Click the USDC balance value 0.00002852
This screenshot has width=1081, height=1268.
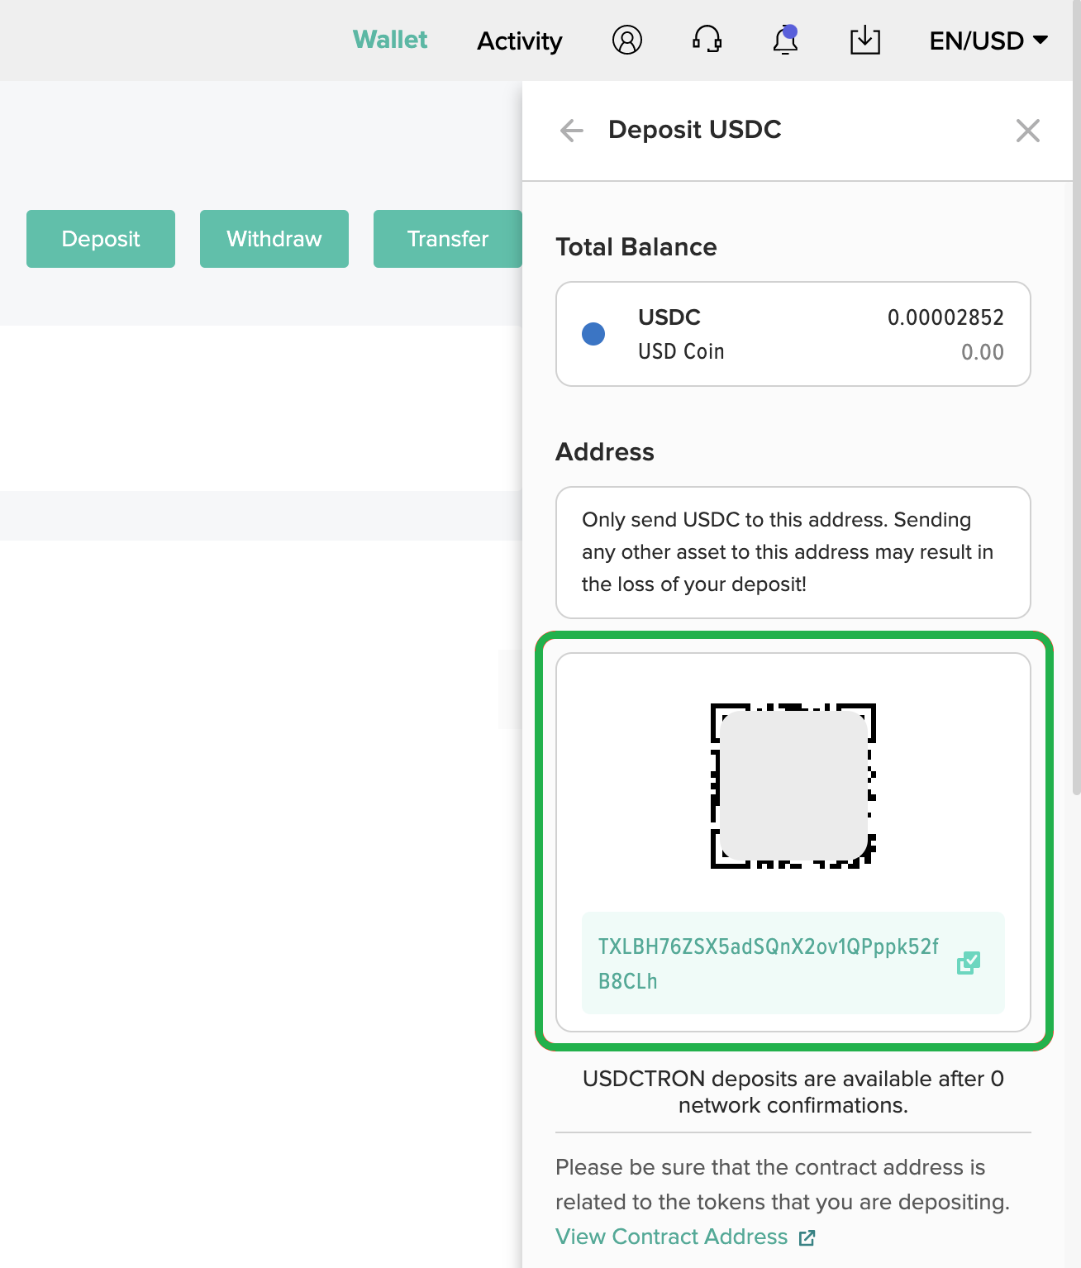945,317
